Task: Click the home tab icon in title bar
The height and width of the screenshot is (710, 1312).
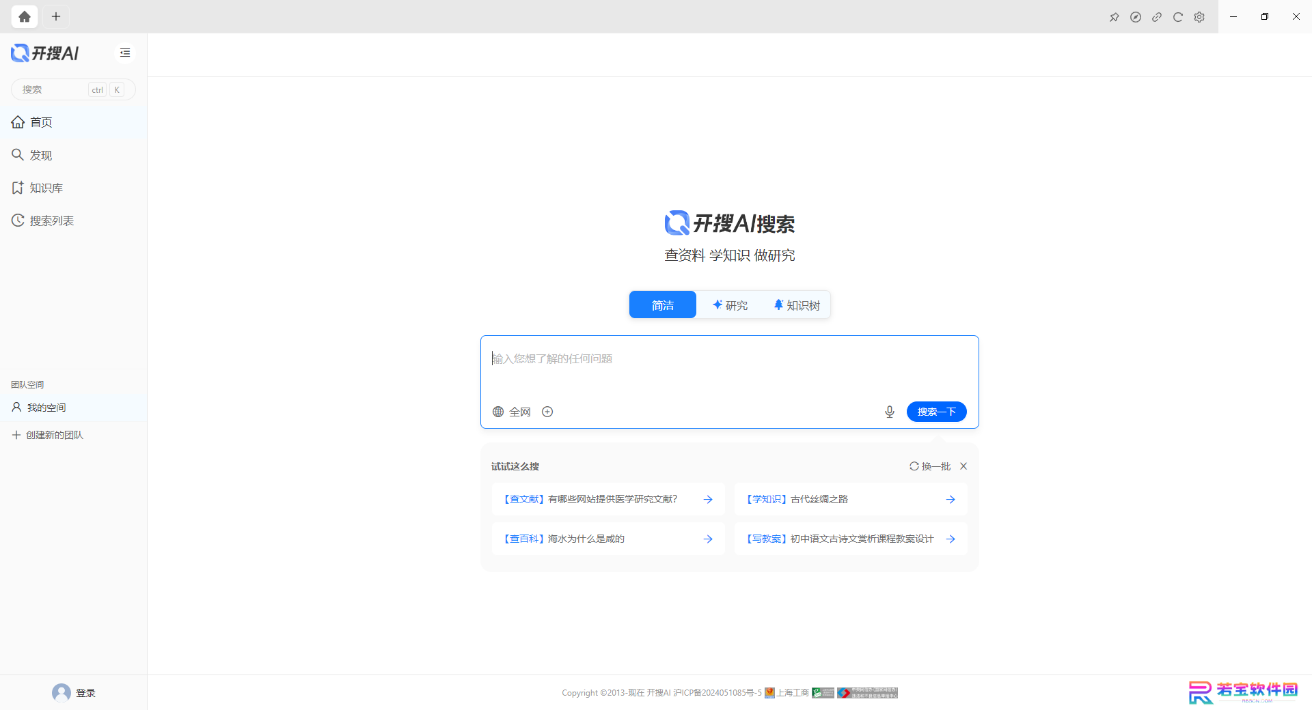Action: click(25, 16)
